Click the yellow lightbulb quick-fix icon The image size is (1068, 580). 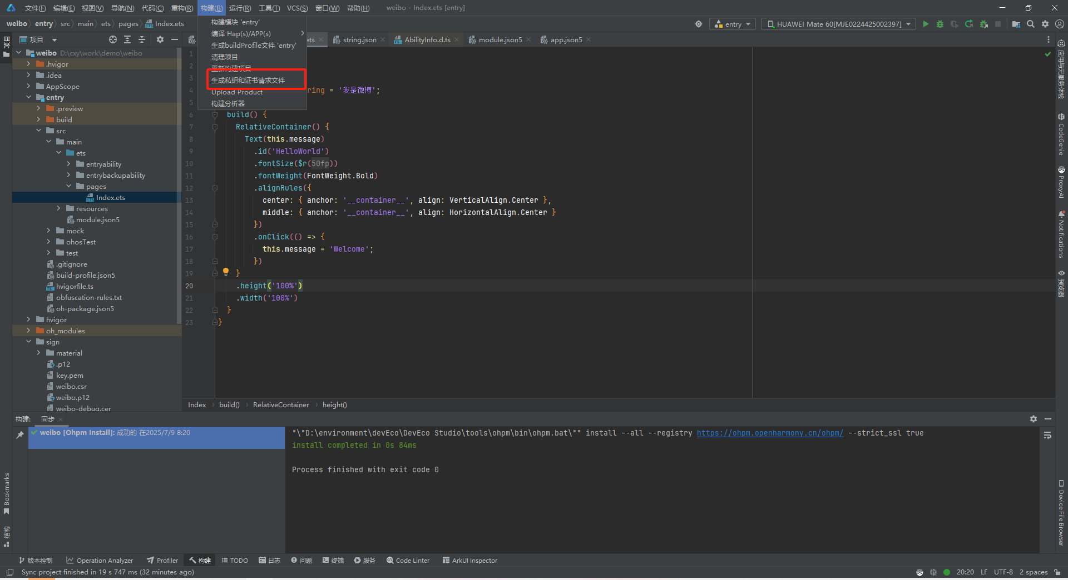(x=226, y=272)
